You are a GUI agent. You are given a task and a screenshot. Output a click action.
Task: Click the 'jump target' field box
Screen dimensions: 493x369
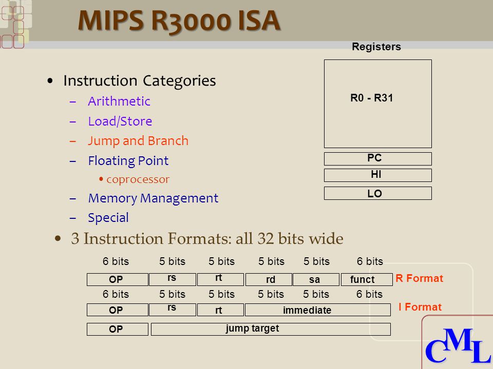(271, 329)
